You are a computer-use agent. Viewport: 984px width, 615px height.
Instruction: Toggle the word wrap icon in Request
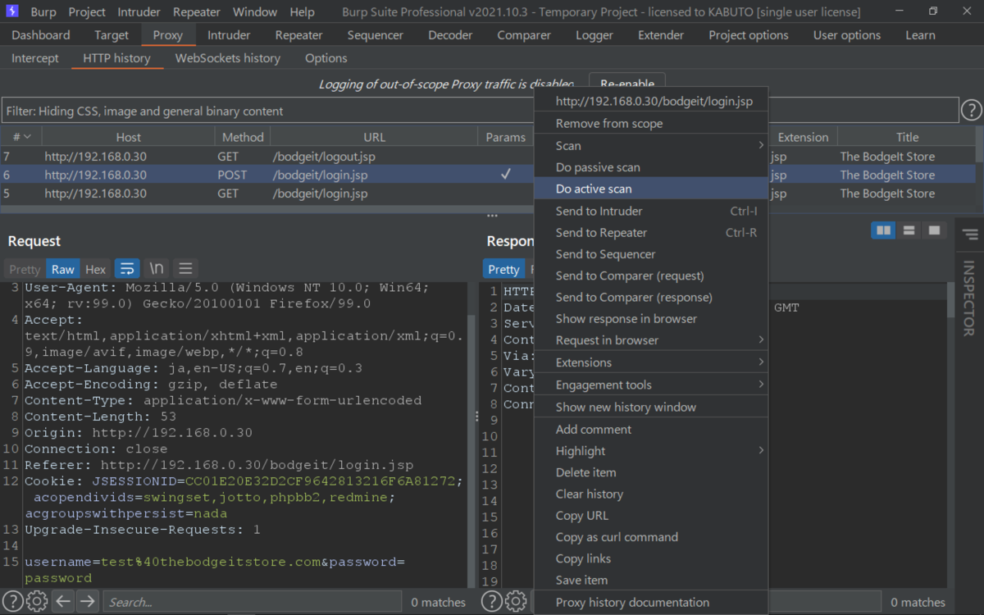point(127,268)
